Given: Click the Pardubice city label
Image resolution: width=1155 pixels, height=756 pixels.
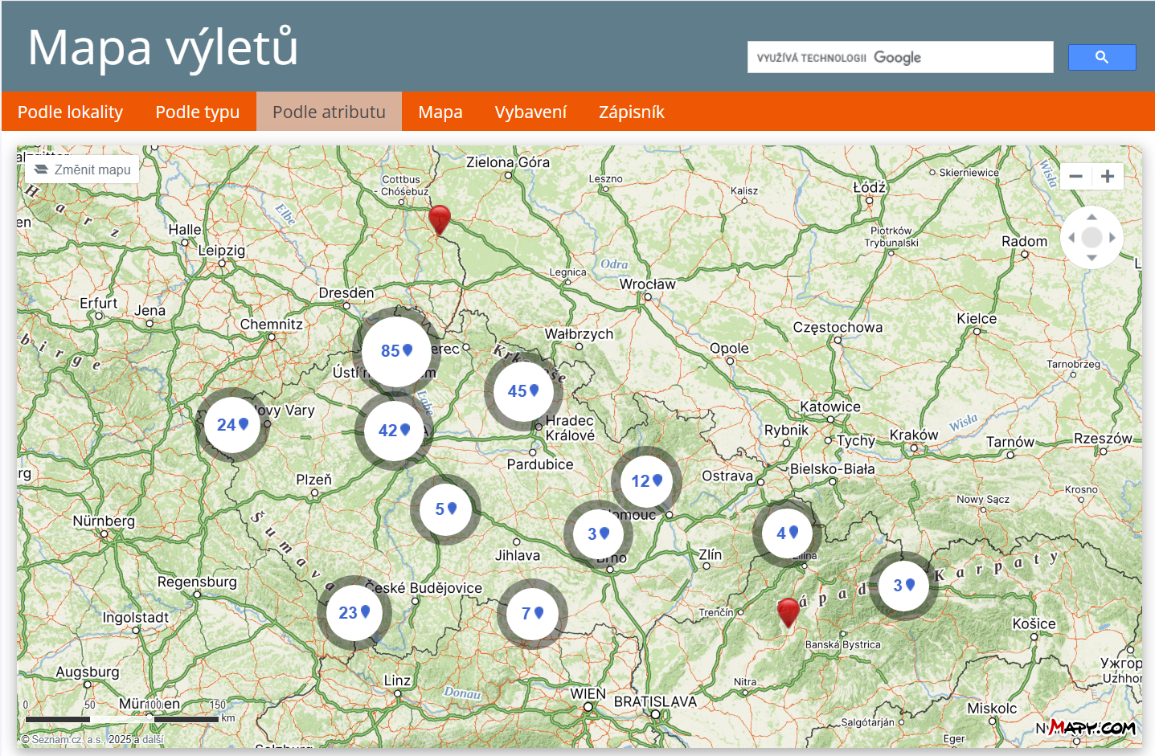Looking at the screenshot, I should [540, 464].
